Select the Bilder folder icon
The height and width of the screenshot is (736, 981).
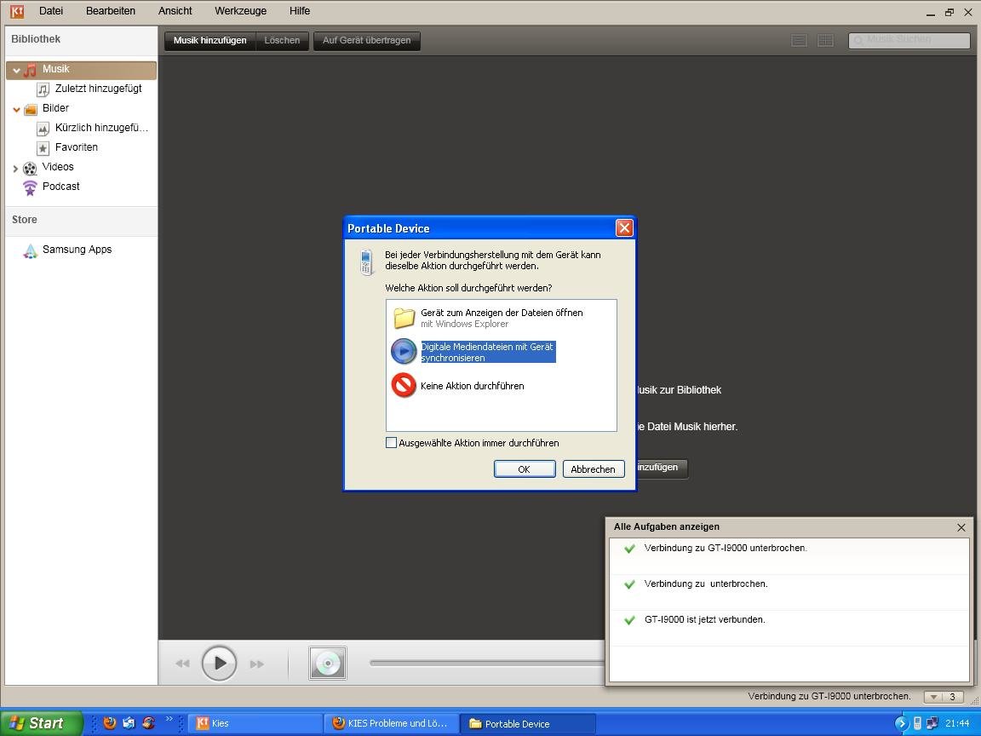click(30, 110)
